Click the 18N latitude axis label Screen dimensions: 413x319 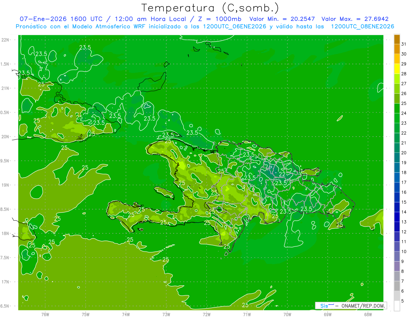click(5, 233)
